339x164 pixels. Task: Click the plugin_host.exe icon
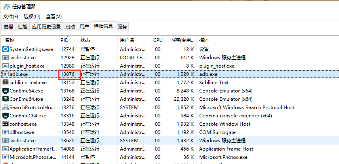6,66
